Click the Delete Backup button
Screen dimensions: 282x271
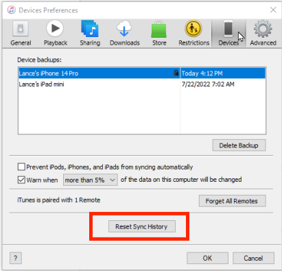click(x=239, y=145)
